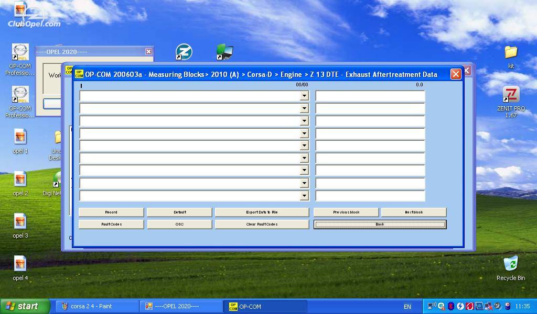Image resolution: width=537 pixels, height=314 pixels.
Task: Open the Recycle Bin
Action: [511, 267]
